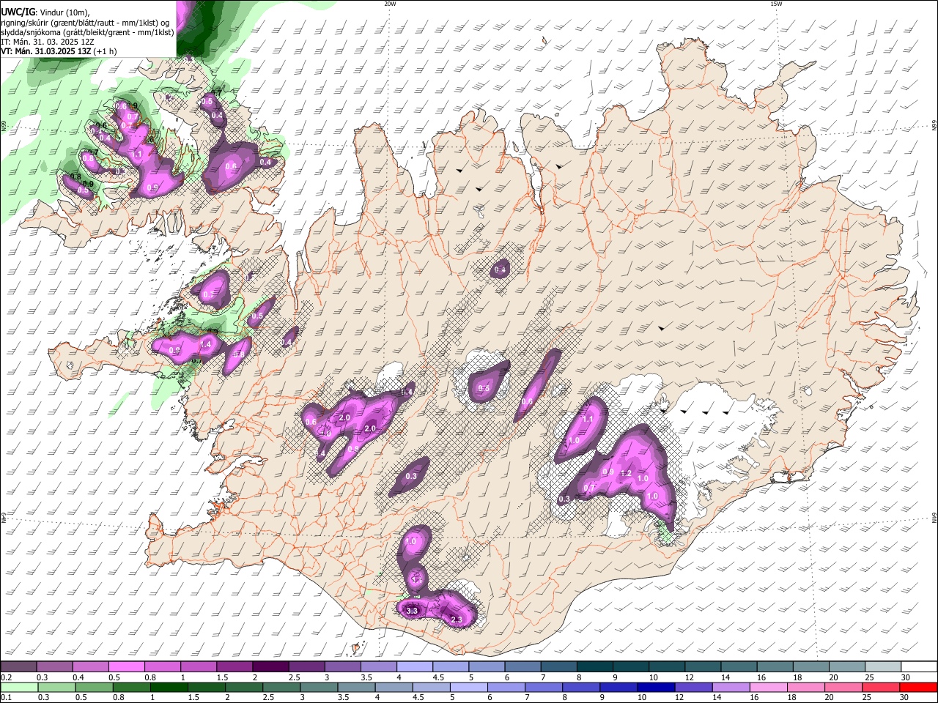Select the '15W' longitude label
The height and width of the screenshot is (703, 938).
click(776, 4)
